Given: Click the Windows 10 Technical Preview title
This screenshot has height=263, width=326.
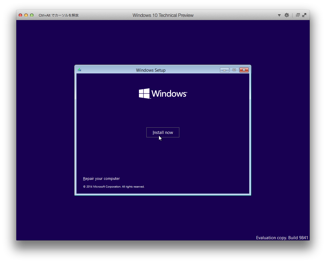Looking at the screenshot, I should point(163,15).
